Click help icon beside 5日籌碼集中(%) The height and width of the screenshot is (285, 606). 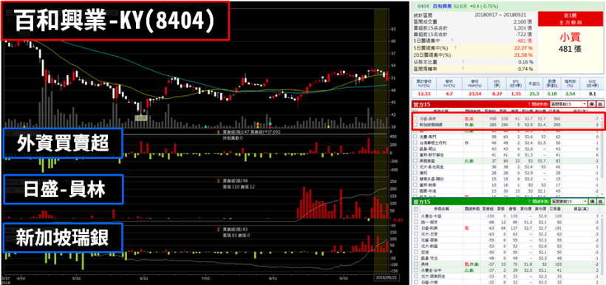click(455, 47)
